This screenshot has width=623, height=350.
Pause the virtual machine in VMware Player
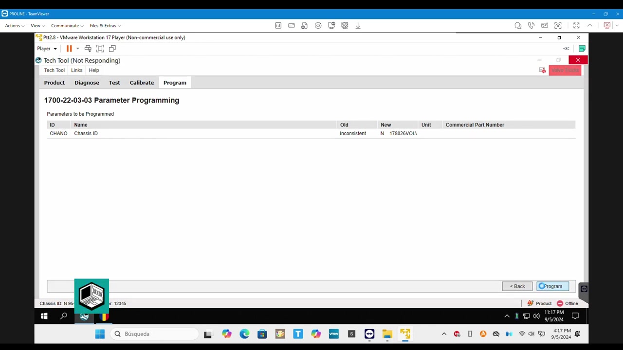pyautogui.click(x=69, y=49)
